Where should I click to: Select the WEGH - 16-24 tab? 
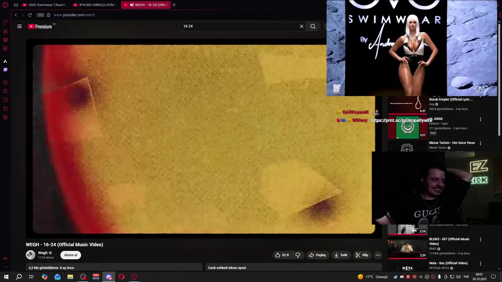146,5
